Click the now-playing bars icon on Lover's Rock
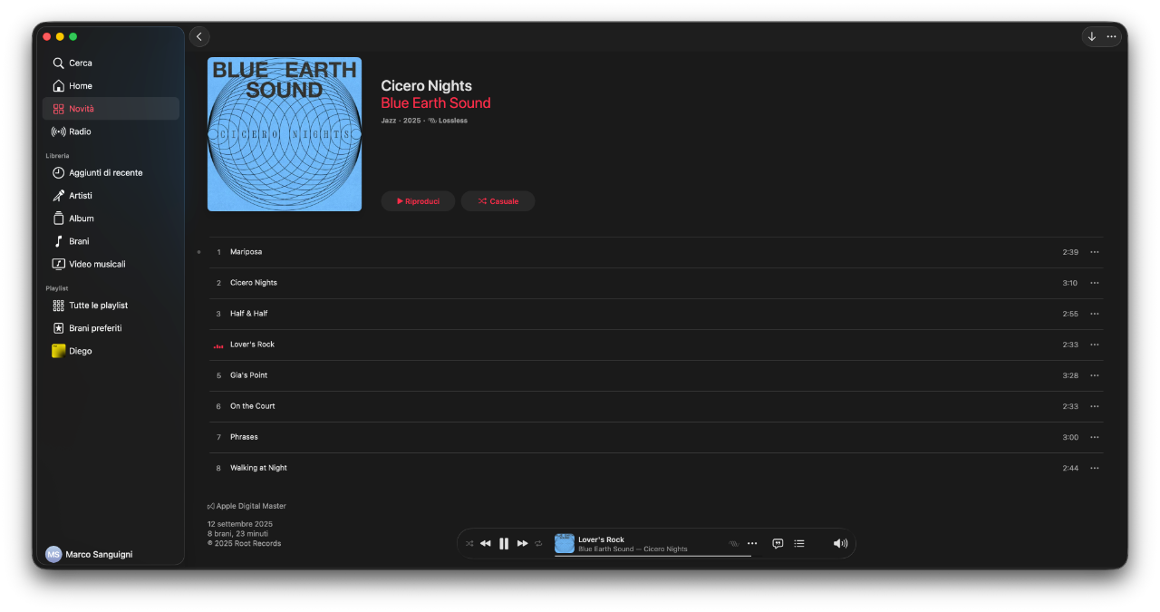Screen dimensions: 1160x612 [218, 345]
